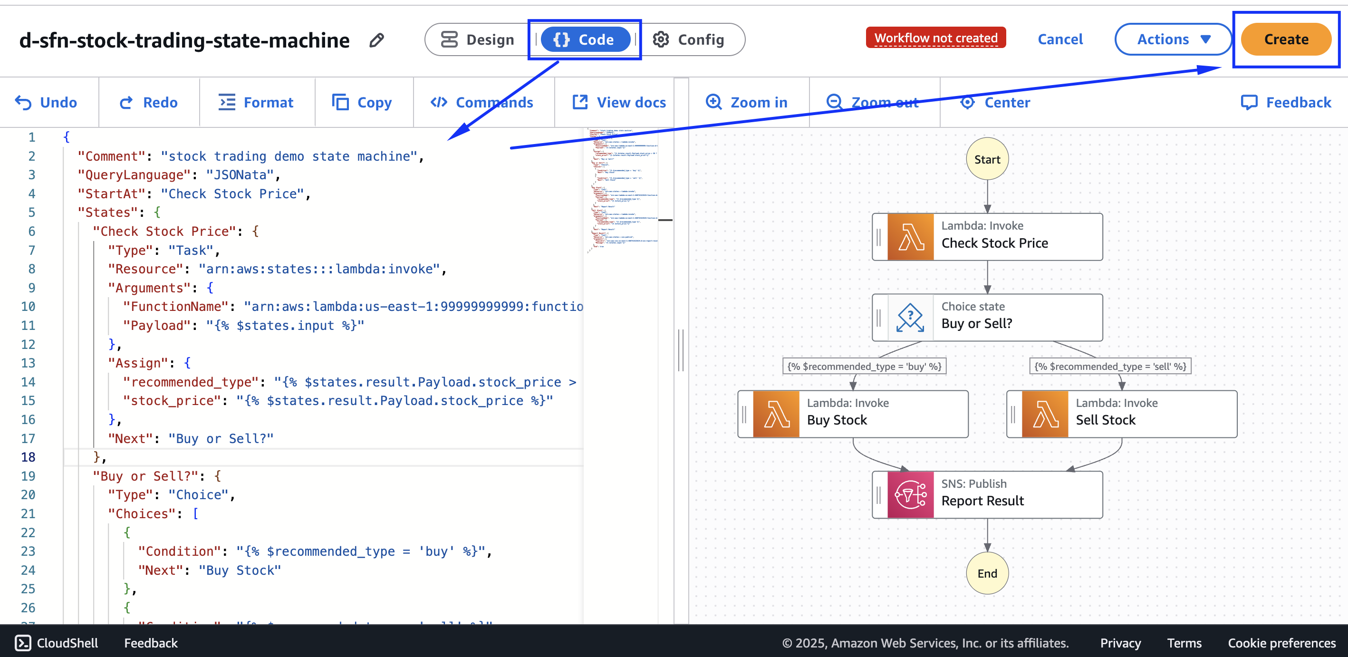Open the CloudShell terminal in the footer
This screenshot has width=1348, height=657.
[x=56, y=642]
